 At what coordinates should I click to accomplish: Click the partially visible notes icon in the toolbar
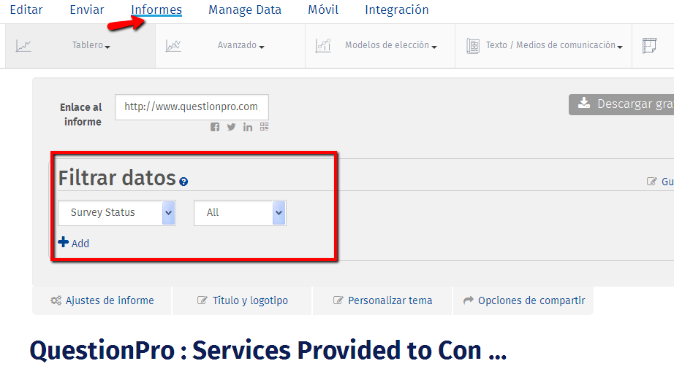point(649,45)
